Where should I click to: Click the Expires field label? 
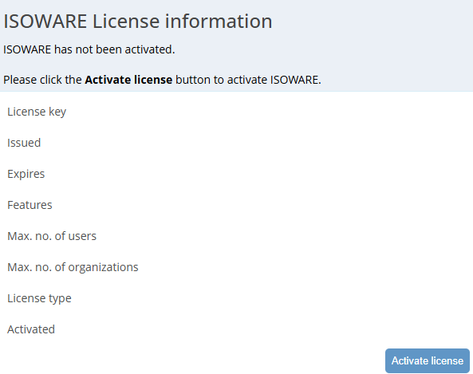point(26,174)
